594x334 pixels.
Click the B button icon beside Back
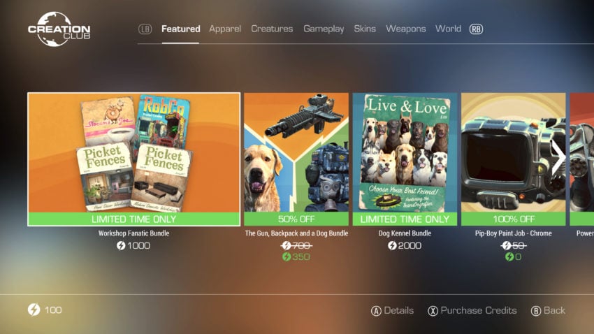pyautogui.click(x=536, y=311)
